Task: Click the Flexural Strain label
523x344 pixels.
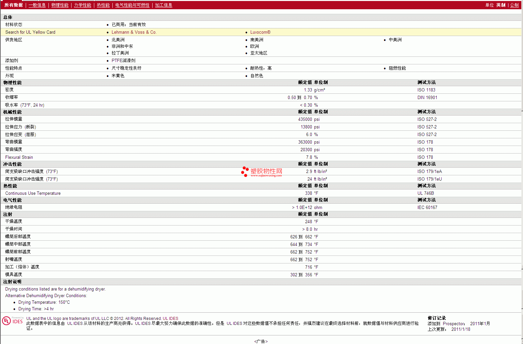Action: tap(19, 157)
